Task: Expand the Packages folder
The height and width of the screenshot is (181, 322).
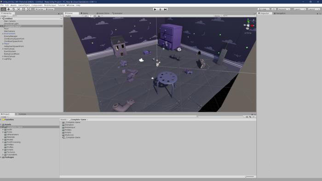Action: pos(1,157)
